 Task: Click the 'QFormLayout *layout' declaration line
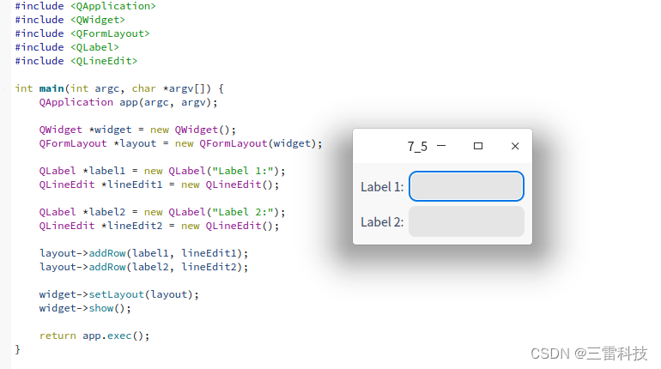coord(181,143)
